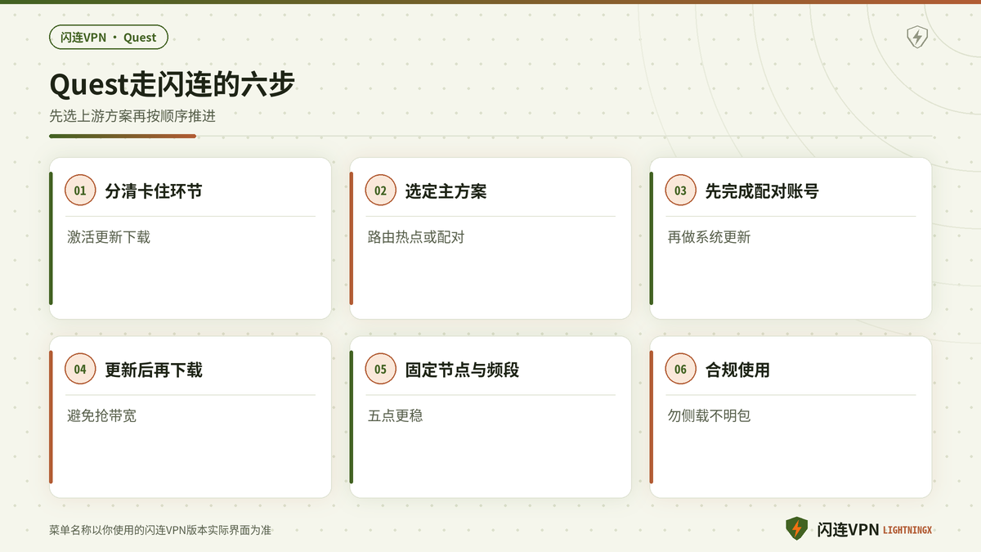Click card title 分清卡住环节
The height and width of the screenshot is (552, 981).
click(x=154, y=191)
